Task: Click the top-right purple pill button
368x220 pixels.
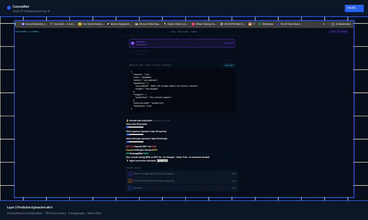Action: click(x=339, y=32)
